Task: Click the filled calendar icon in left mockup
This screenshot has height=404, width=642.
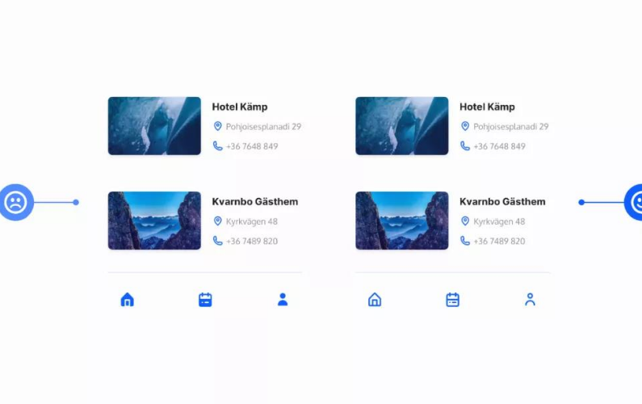Action: tap(205, 300)
